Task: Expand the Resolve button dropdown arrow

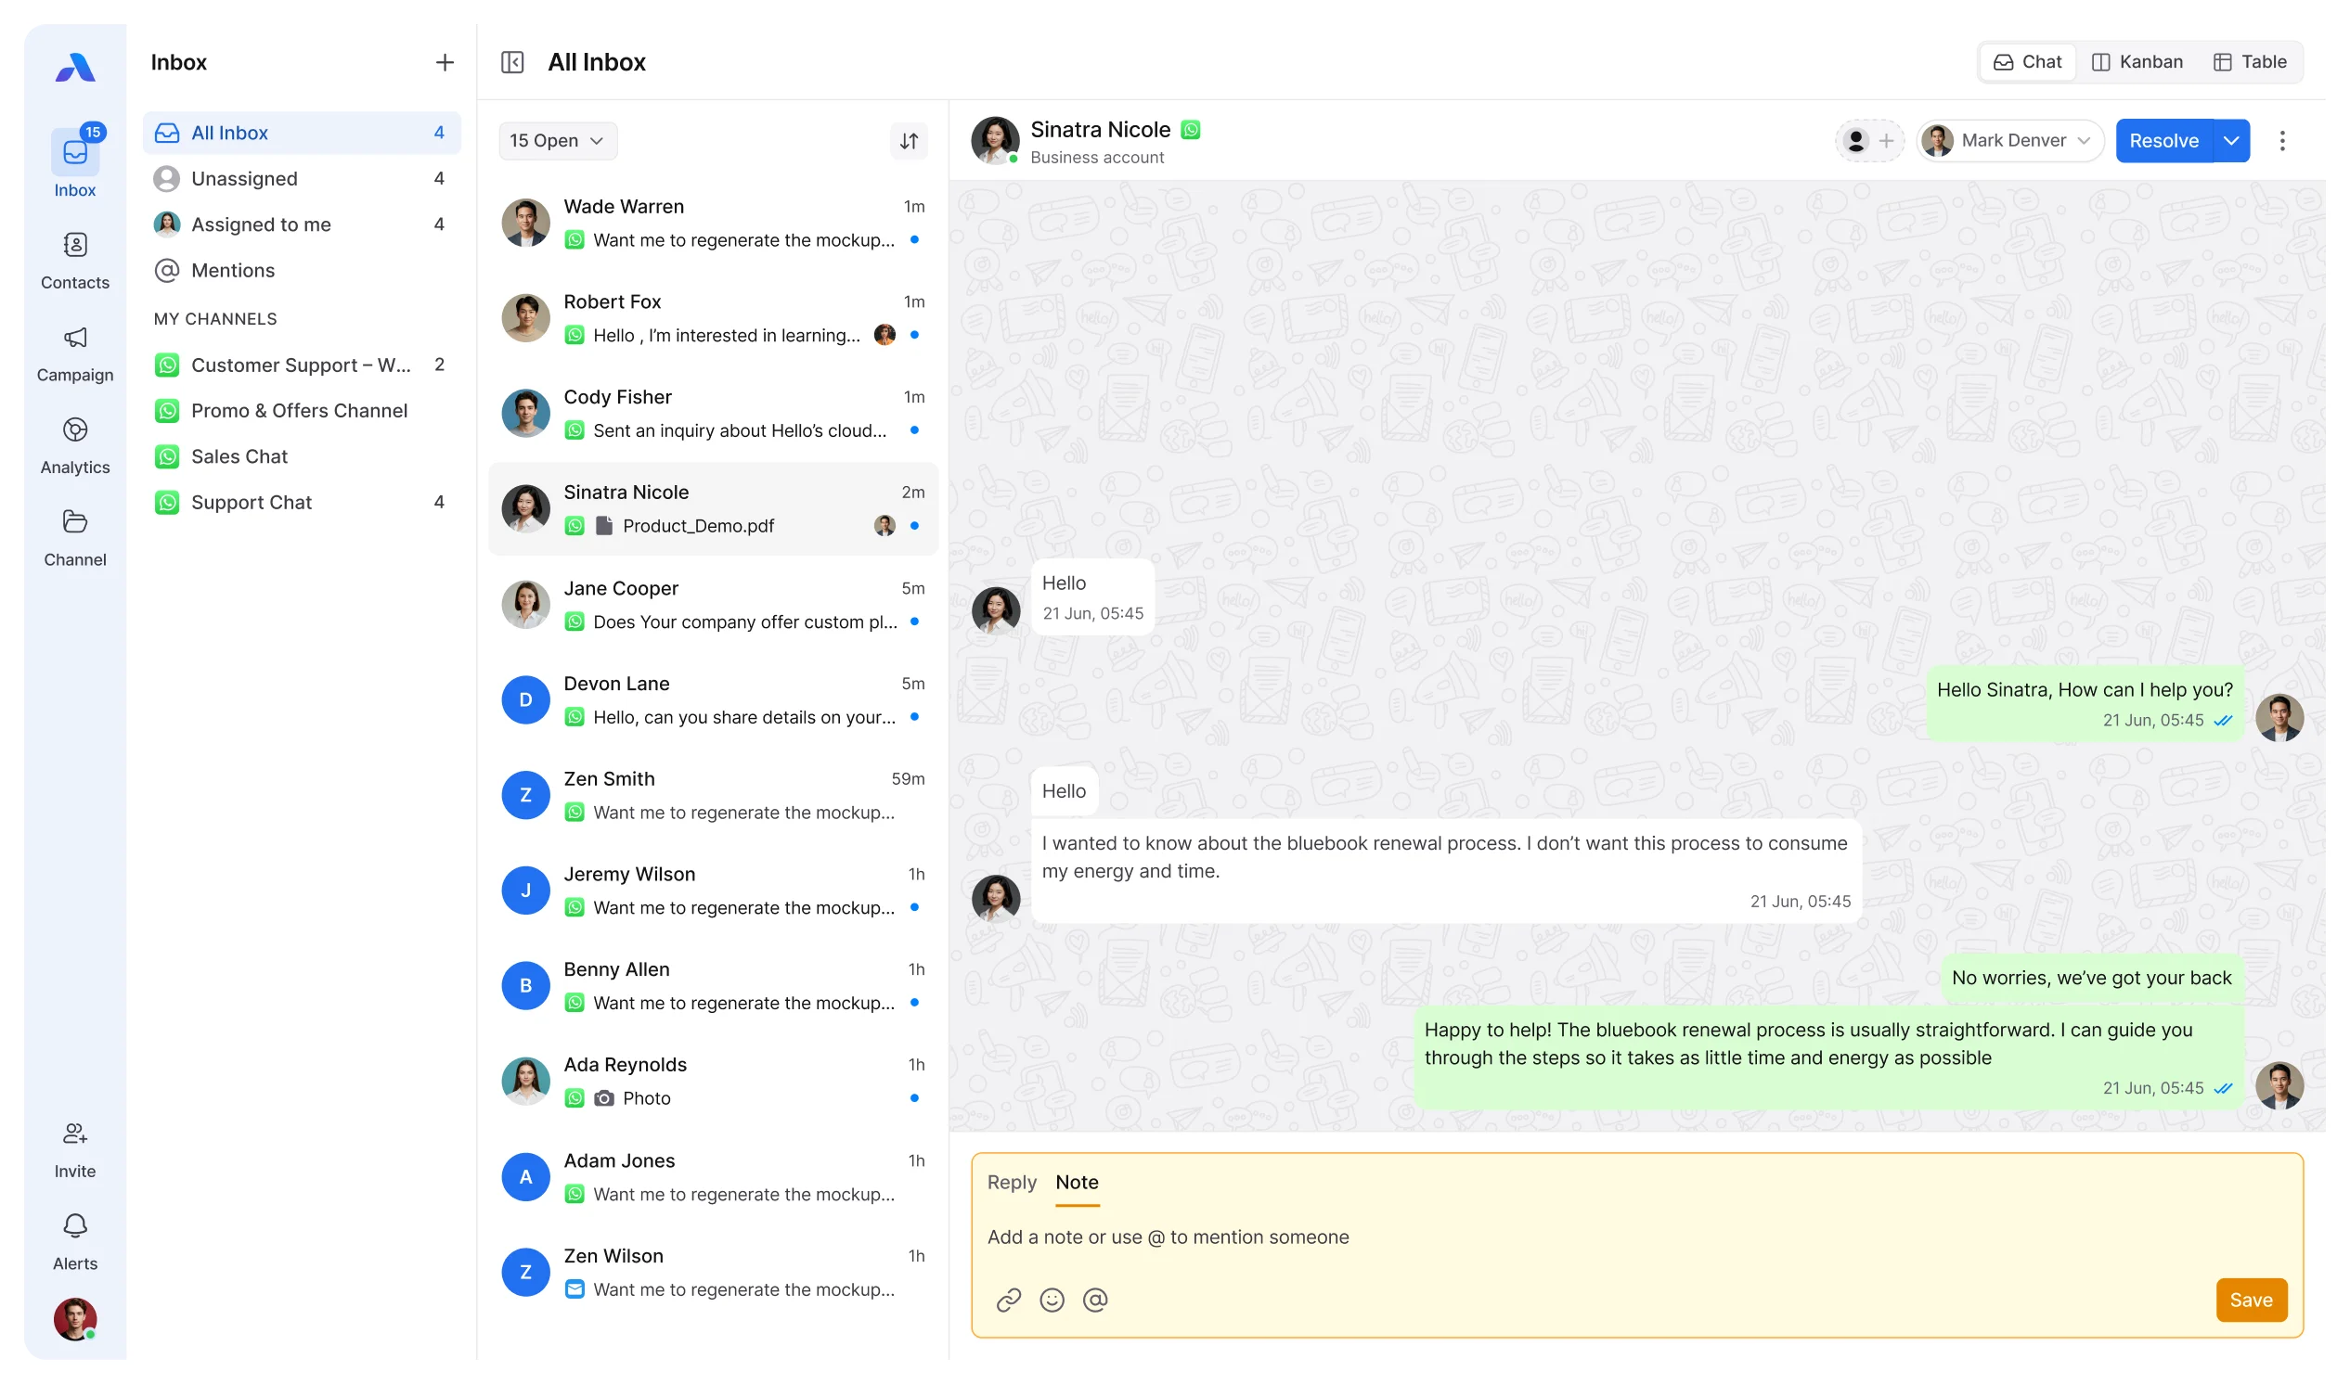Action: click(2230, 141)
